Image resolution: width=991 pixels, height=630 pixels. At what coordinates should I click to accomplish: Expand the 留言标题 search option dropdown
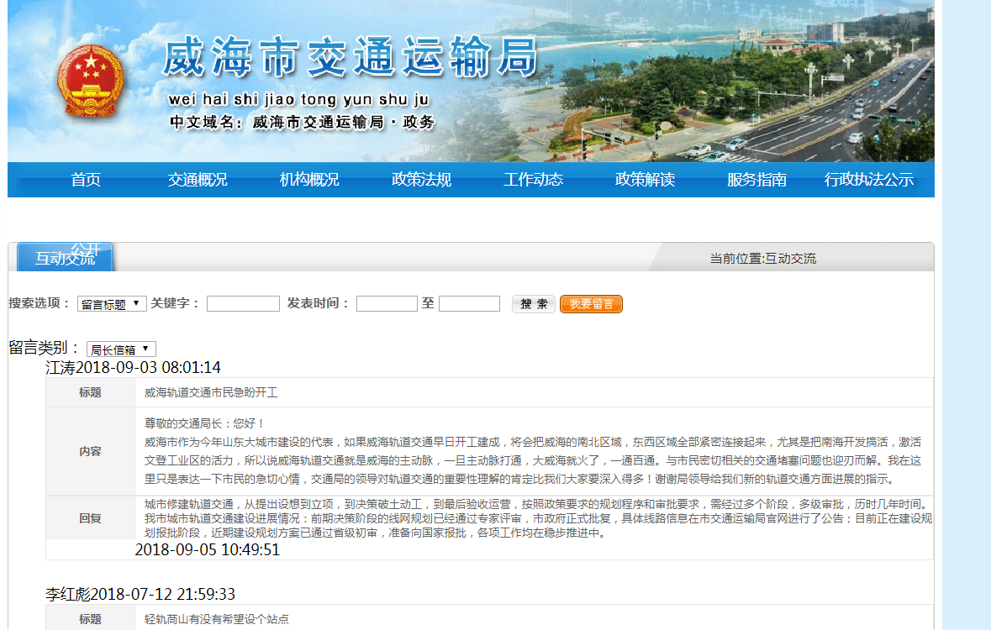(112, 304)
